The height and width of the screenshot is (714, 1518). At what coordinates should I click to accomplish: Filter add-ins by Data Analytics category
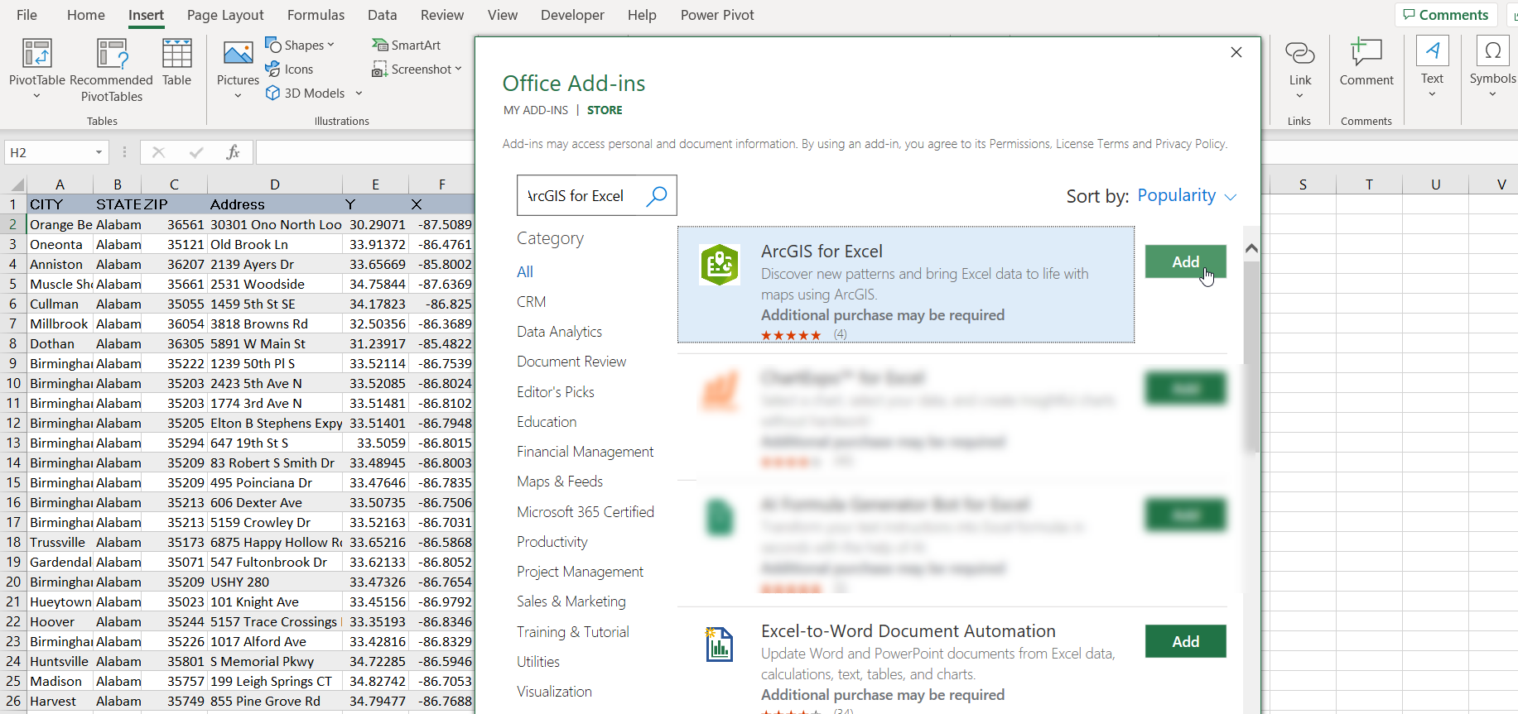(x=560, y=332)
